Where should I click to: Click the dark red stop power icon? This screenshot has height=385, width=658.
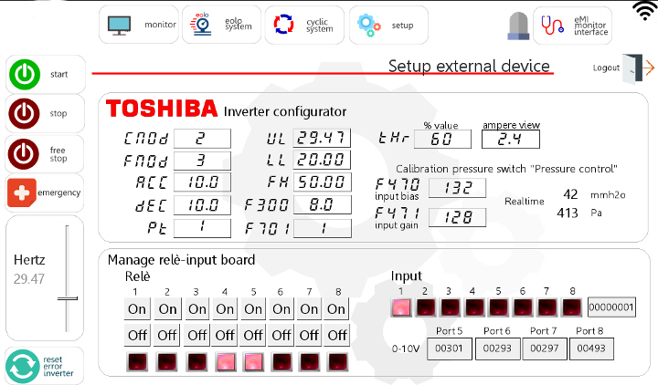coord(25,113)
